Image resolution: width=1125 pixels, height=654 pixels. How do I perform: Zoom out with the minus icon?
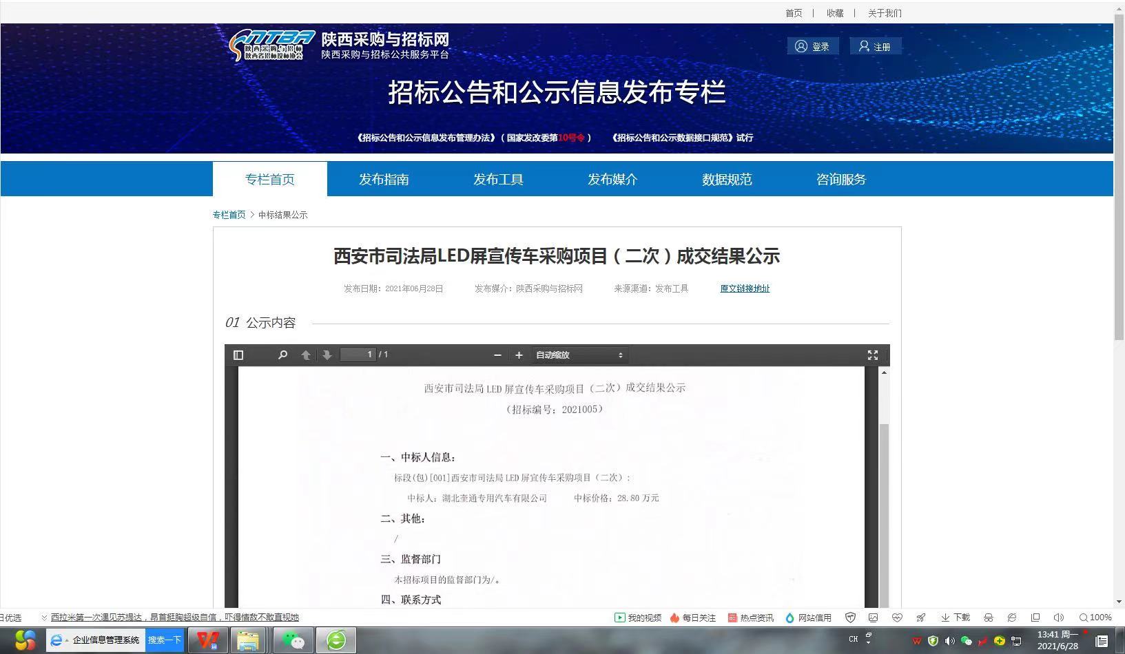[x=497, y=355]
